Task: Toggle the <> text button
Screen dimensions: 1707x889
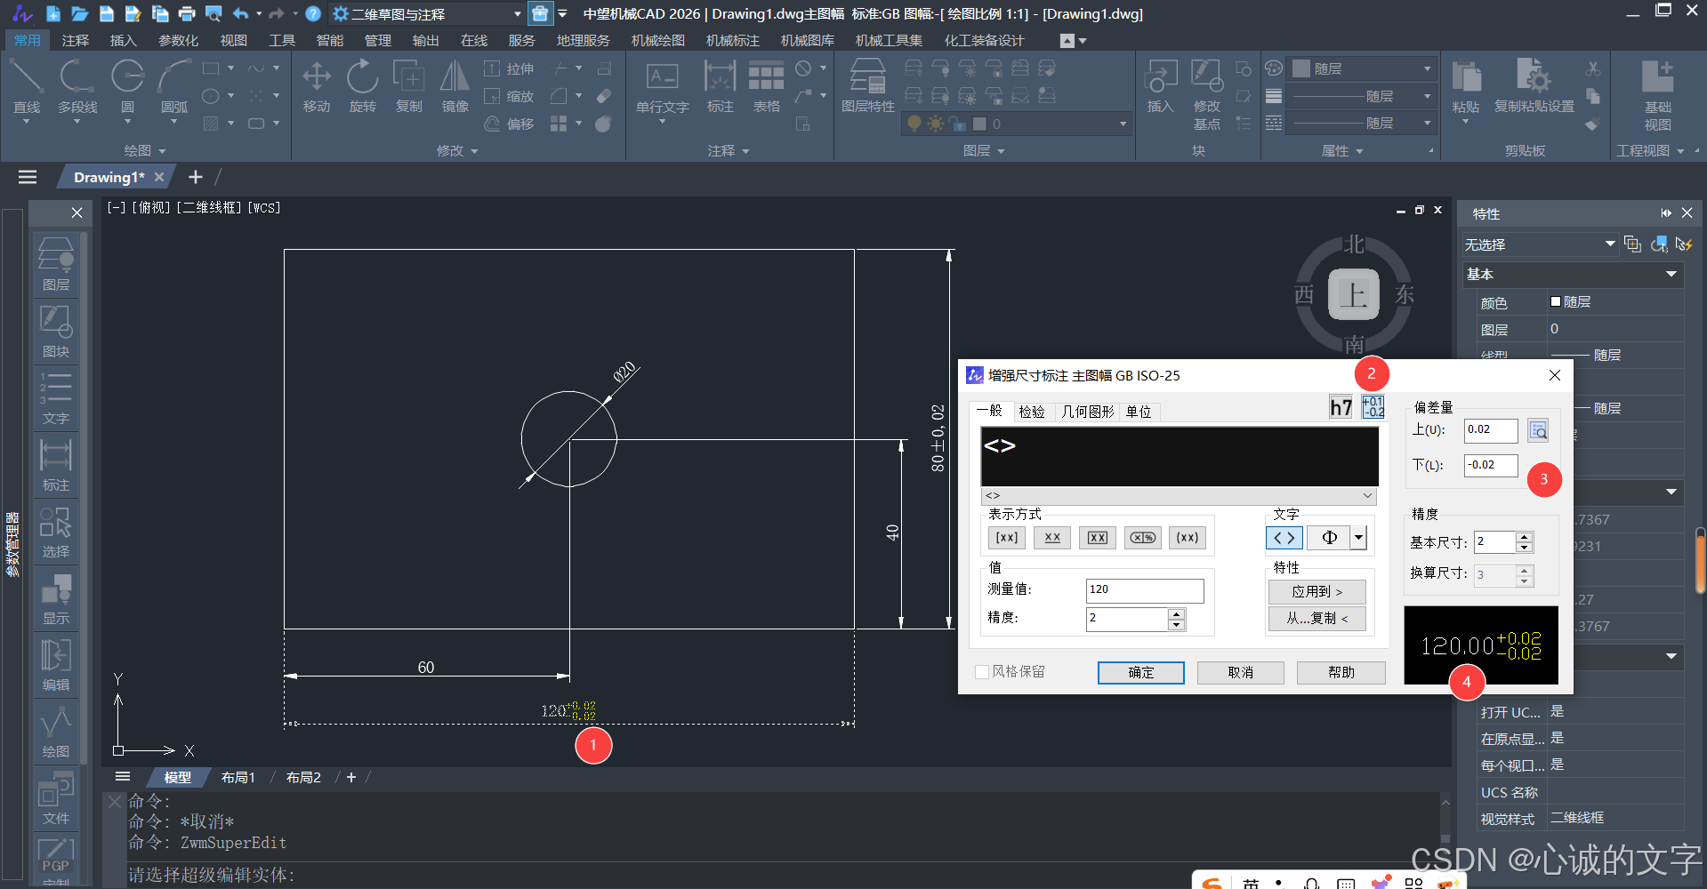Action: (x=1284, y=538)
